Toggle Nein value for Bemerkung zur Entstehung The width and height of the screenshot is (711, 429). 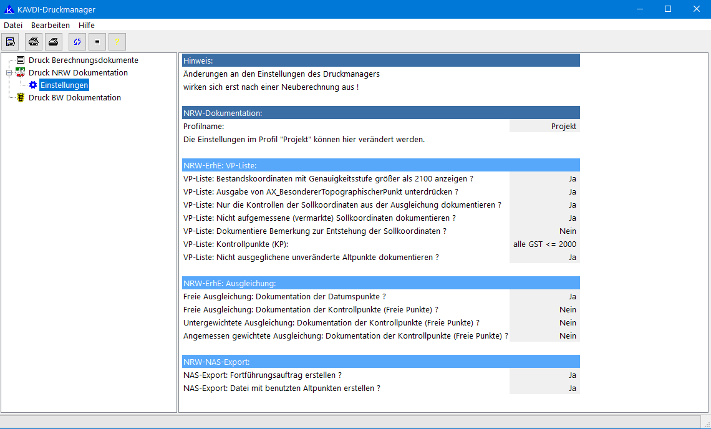[x=544, y=231]
